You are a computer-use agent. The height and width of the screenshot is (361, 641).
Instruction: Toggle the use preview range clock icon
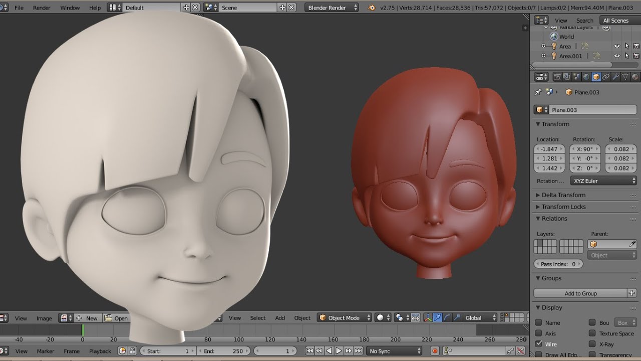point(122,351)
